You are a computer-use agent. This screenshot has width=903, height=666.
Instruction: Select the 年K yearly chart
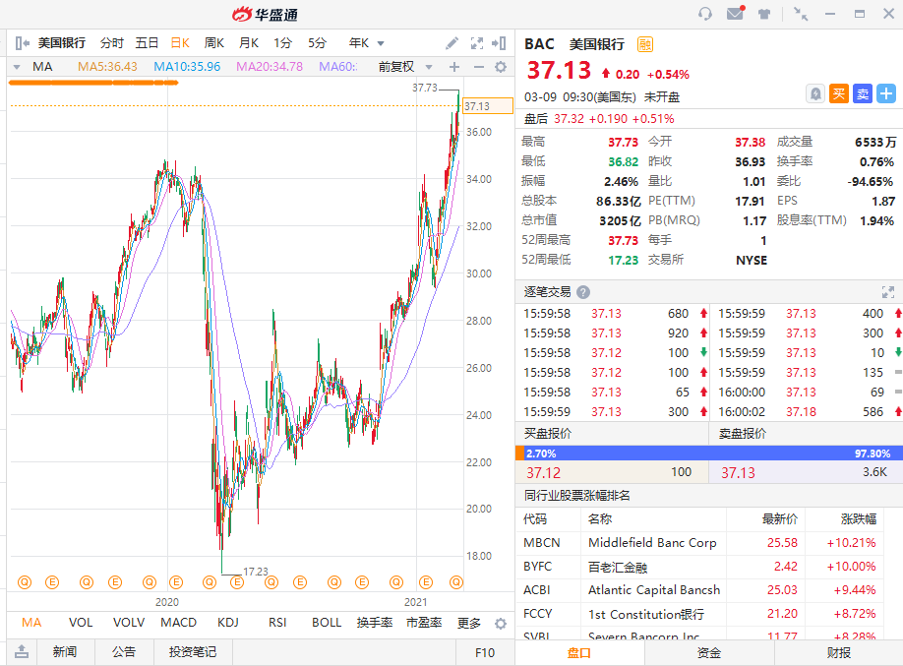(x=359, y=42)
